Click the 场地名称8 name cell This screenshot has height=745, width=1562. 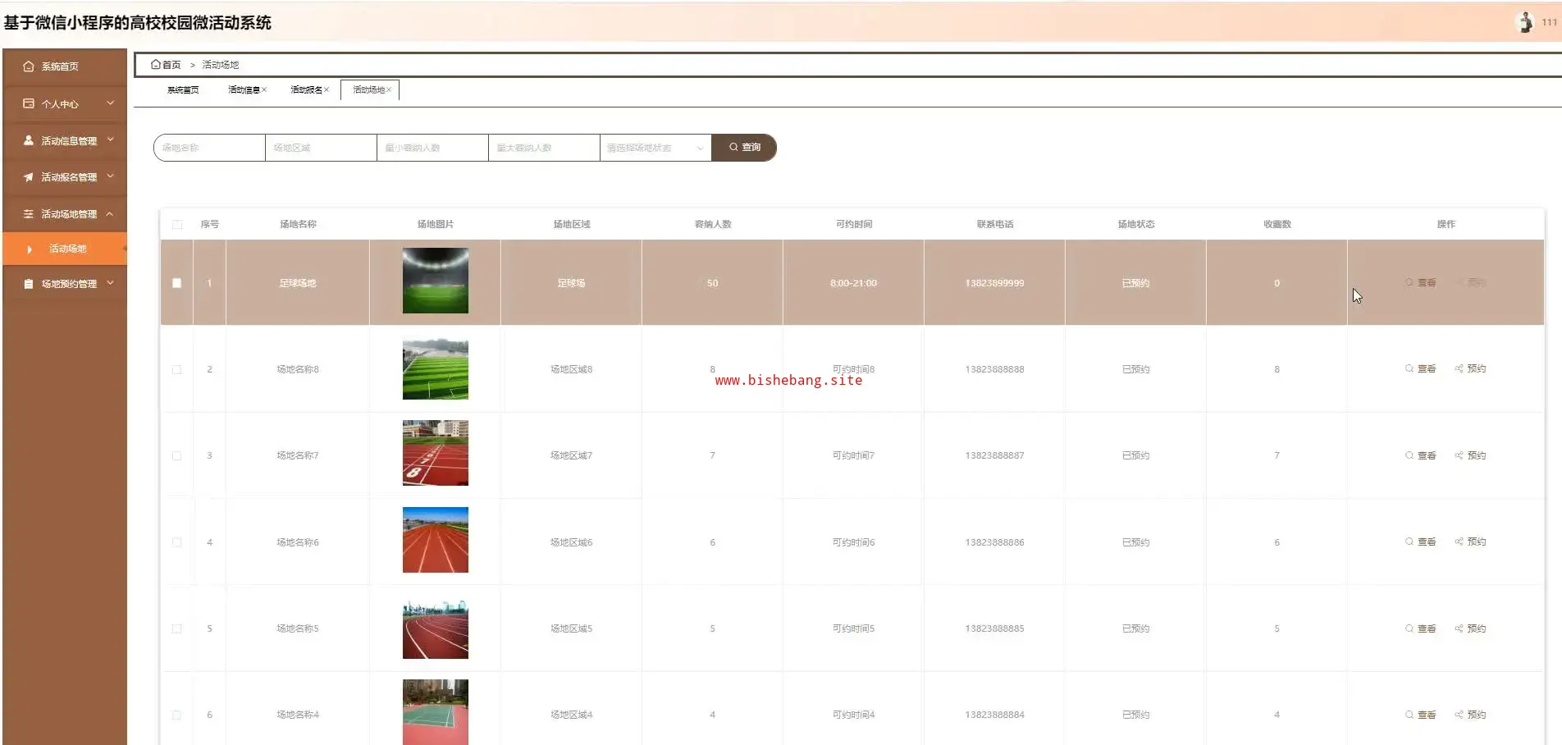(298, 369)
